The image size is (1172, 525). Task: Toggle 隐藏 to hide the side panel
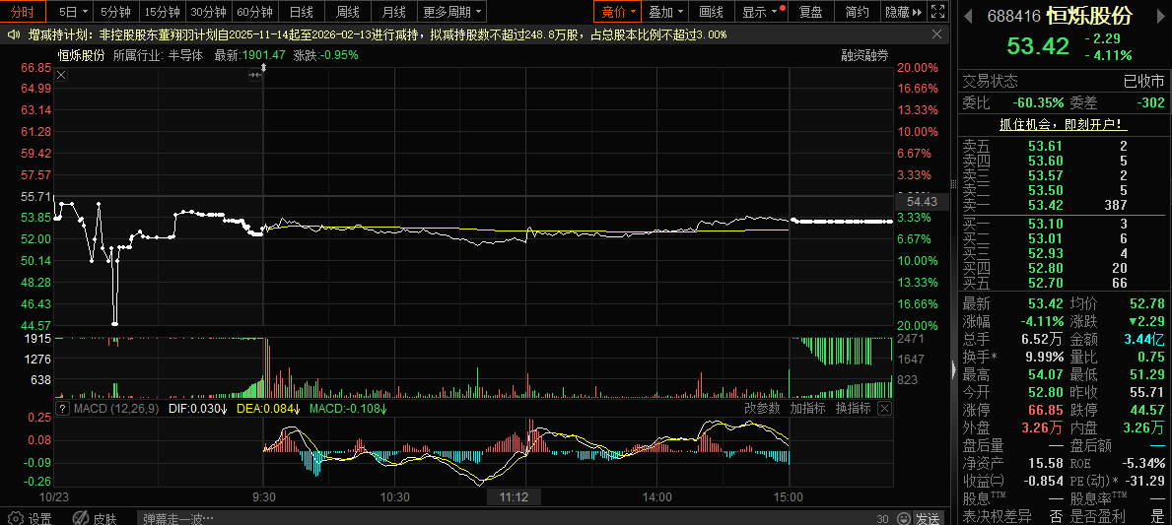pos(903,12)
